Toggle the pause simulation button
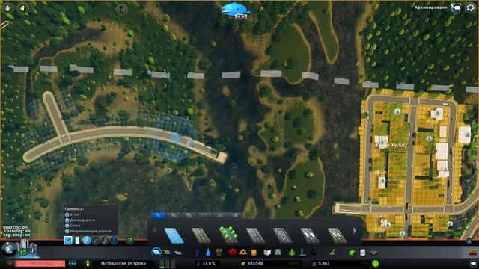 10,263
